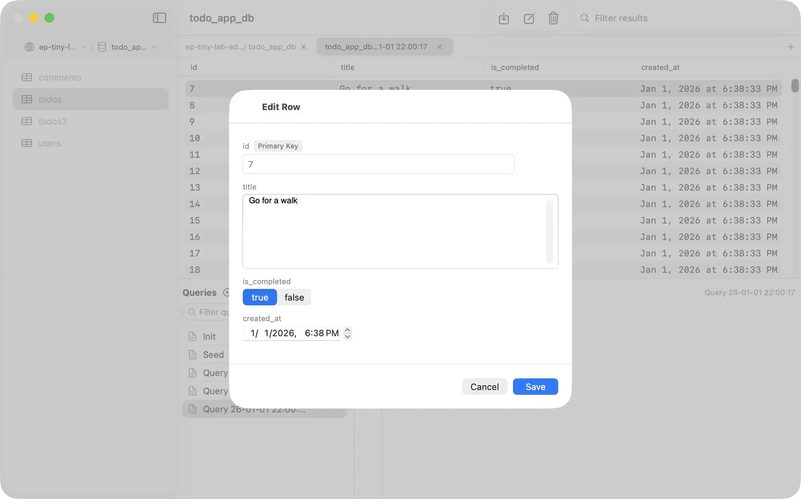Click the globe icon for ep-tiny-l connection
This screenshot has width=801, height=499.
29,47
